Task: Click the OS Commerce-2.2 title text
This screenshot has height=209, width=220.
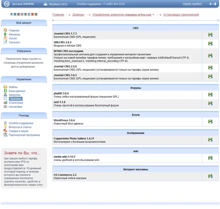Action: 65,175
